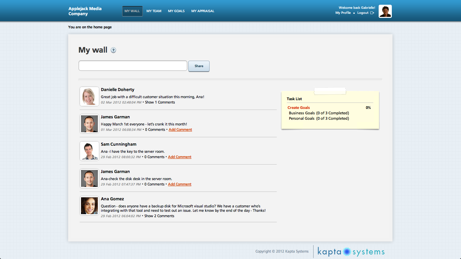461x259 pixels.
Task: Open the My wall help icon
Action: [x=113, y=50]
